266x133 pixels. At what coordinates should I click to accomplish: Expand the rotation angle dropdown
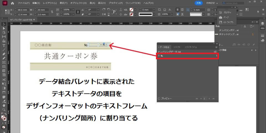point(98,10)
